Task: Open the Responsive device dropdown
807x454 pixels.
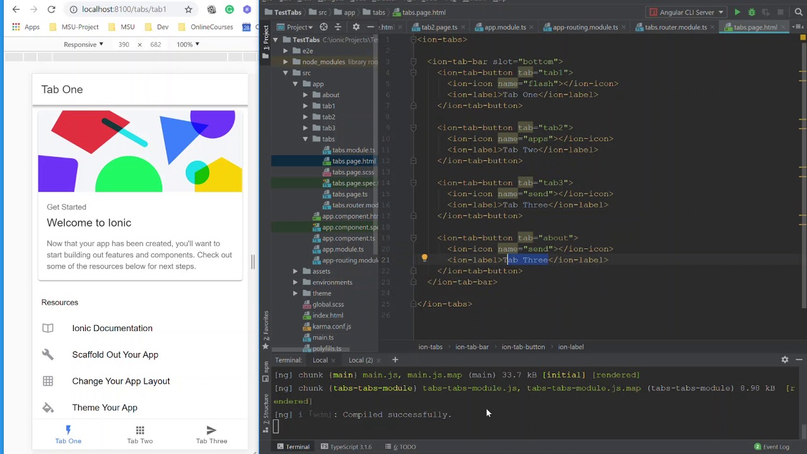Action: click(84, 45)
